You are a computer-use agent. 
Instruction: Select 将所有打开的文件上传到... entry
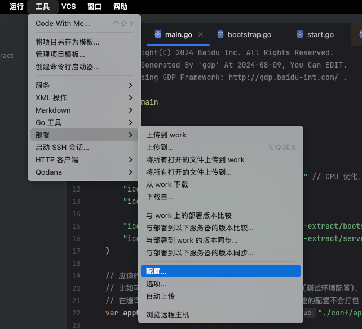(x=220, y=172)
